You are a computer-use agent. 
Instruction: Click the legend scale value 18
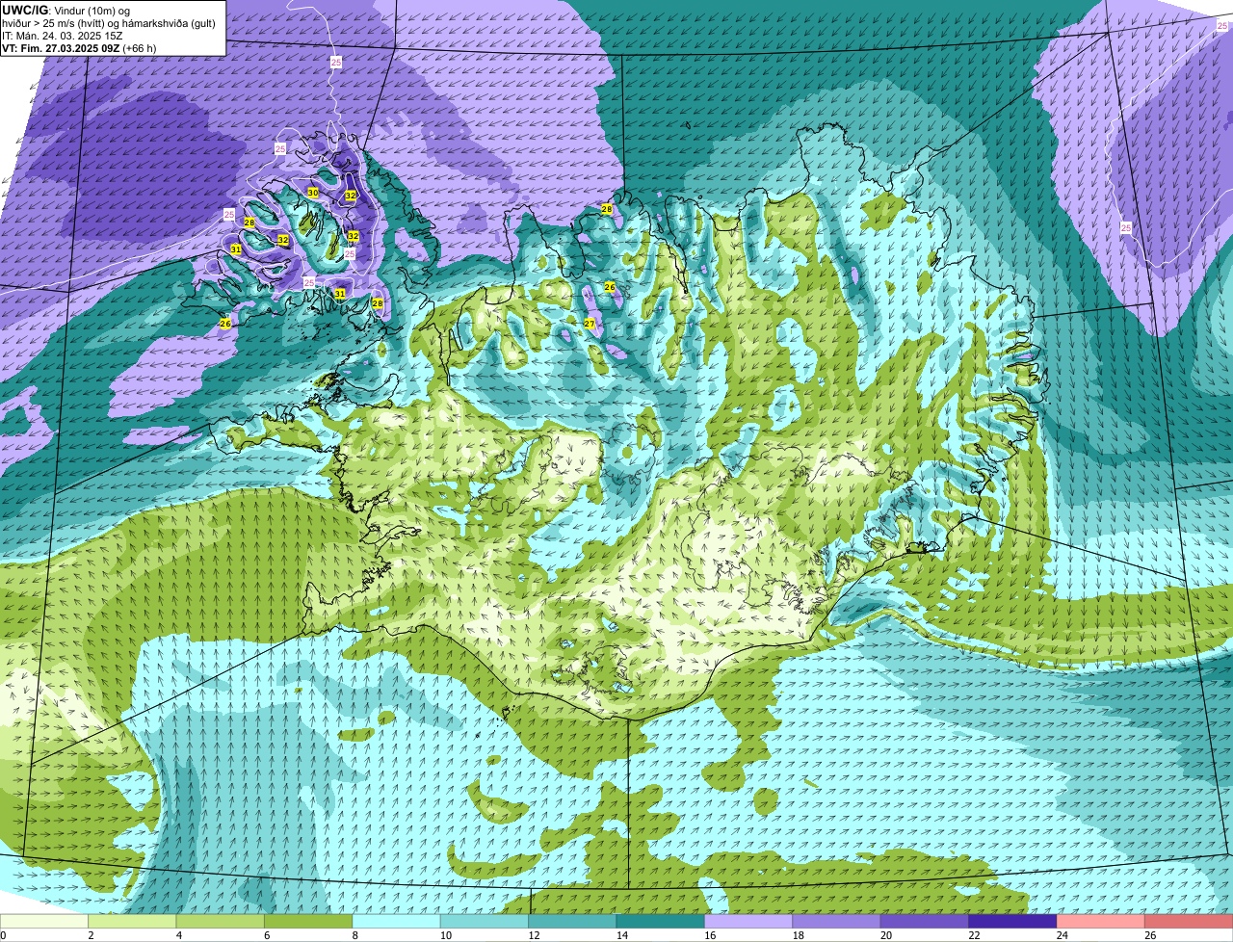click(798, 935)
